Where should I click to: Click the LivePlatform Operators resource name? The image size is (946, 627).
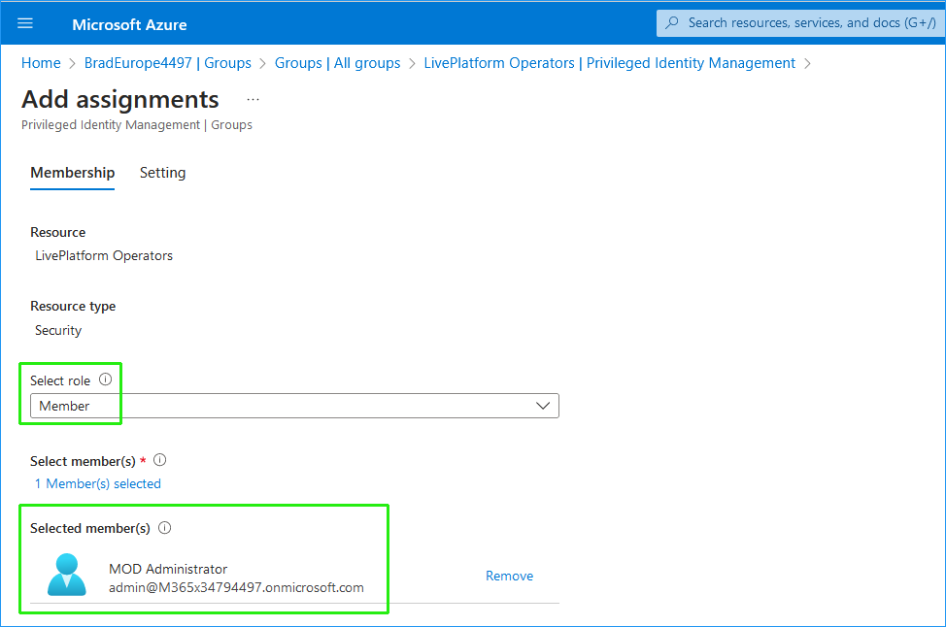click(x=104, y=255)
